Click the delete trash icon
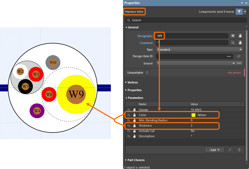The image size is (249, 169). 239,150
